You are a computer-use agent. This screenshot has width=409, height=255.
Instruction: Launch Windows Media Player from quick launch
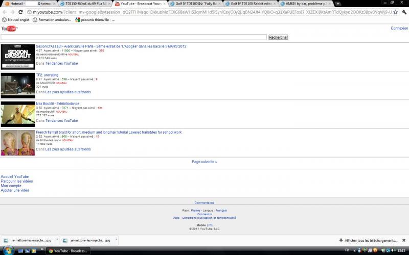pos(34,251)
